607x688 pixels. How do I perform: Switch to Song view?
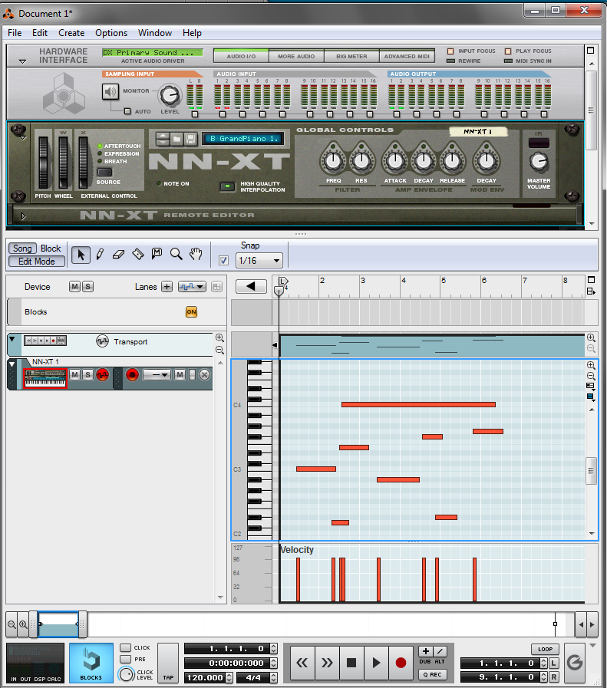tap(22, 249)
